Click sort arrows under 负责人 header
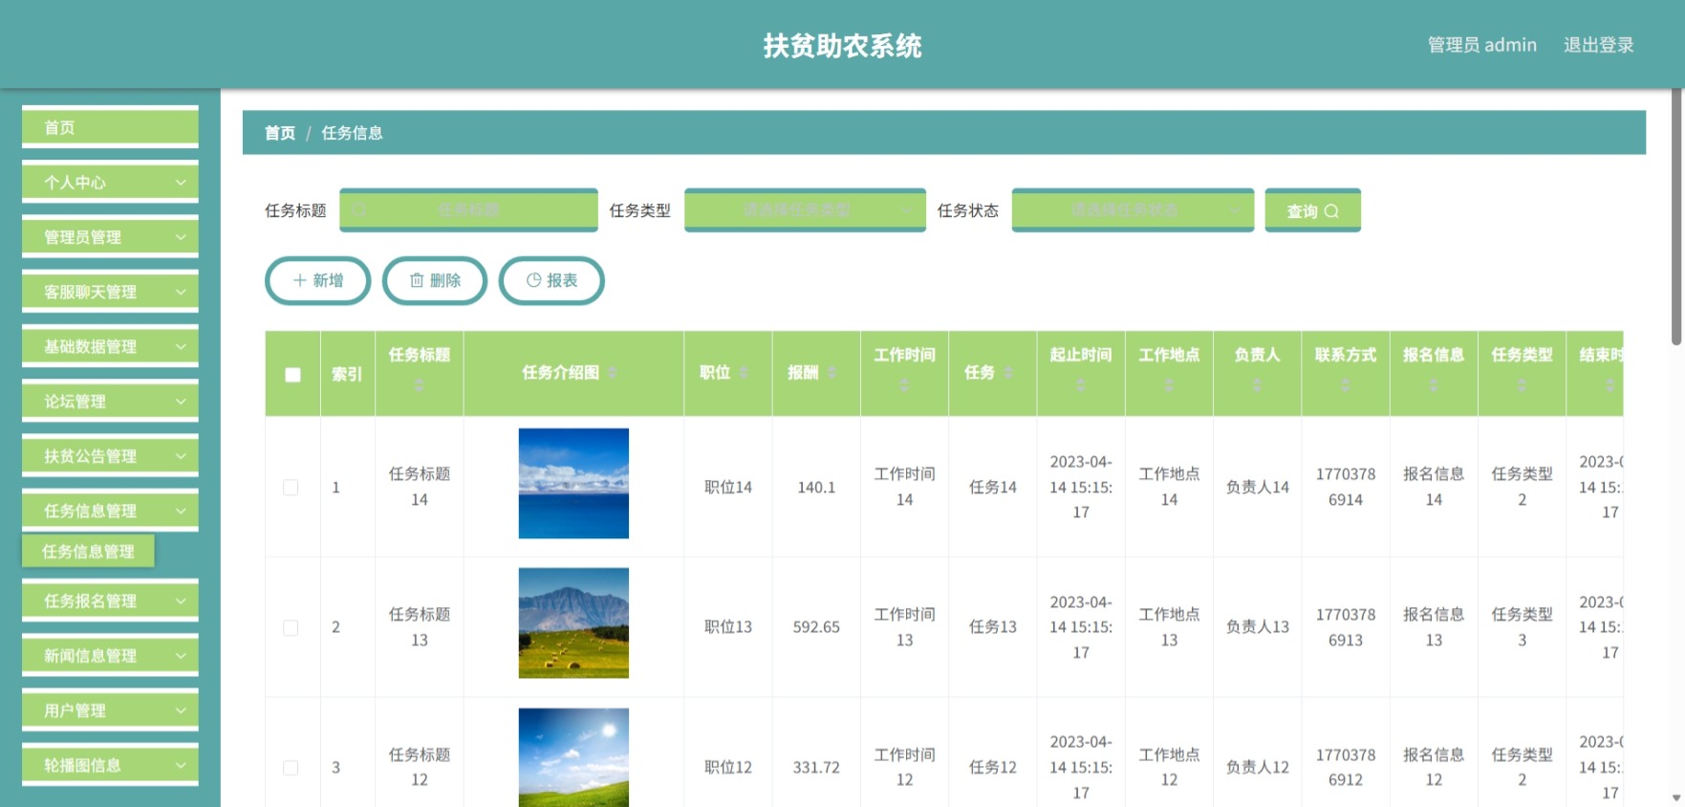1685x807 pixels. [x=1257, y=384]
